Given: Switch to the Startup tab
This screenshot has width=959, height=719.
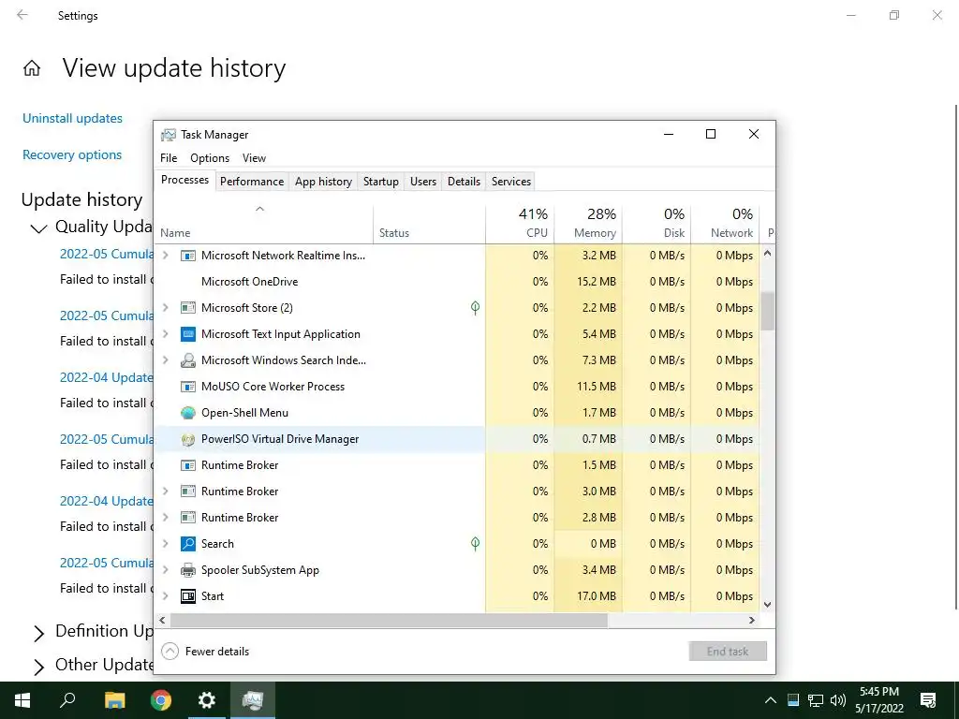Looking at the screenshot, I should (x=380, y=182).
